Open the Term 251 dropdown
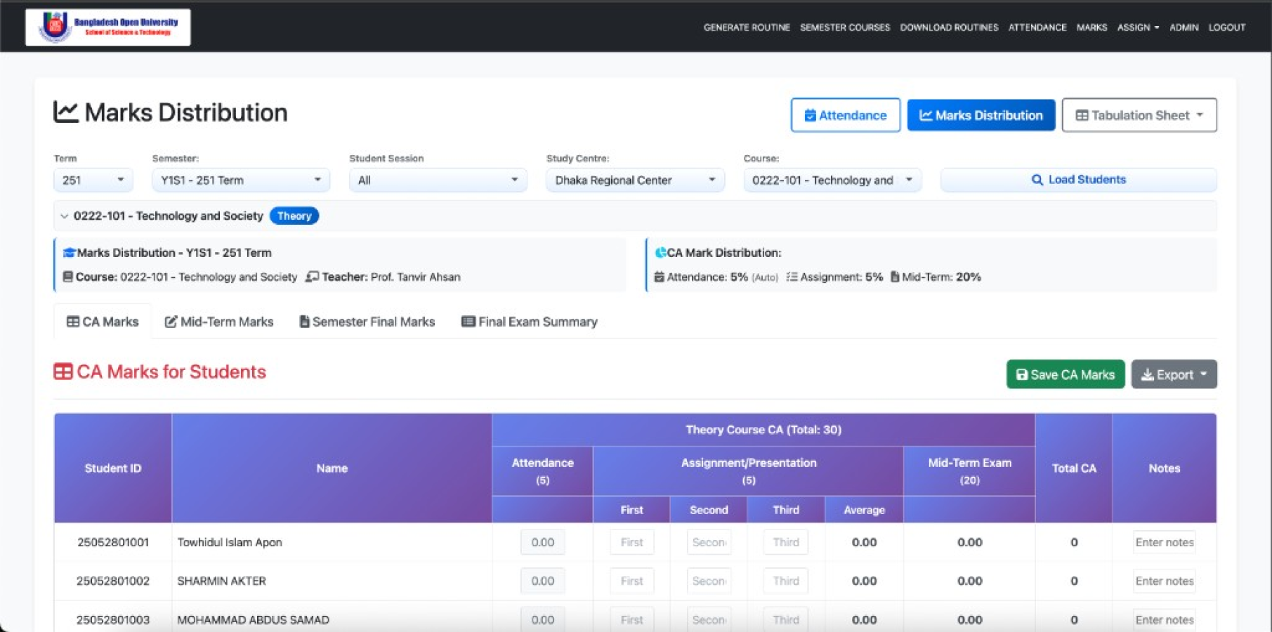1272x632 pixels. (x=93, y=180)
